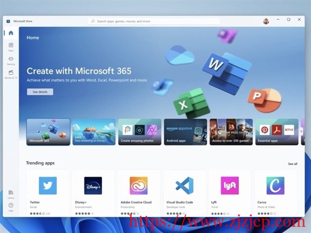
Task: Maximize the Microsoft Store window
Action: (x=289, y=20)
